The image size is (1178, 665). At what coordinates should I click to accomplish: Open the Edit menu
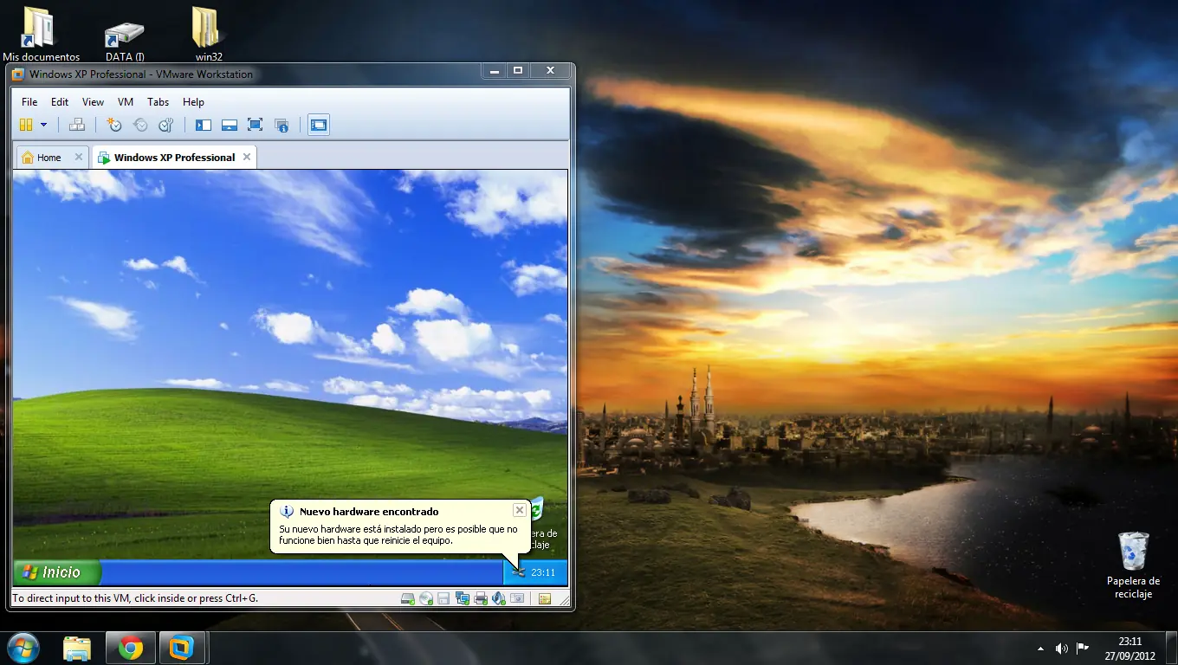coord(59,102)
